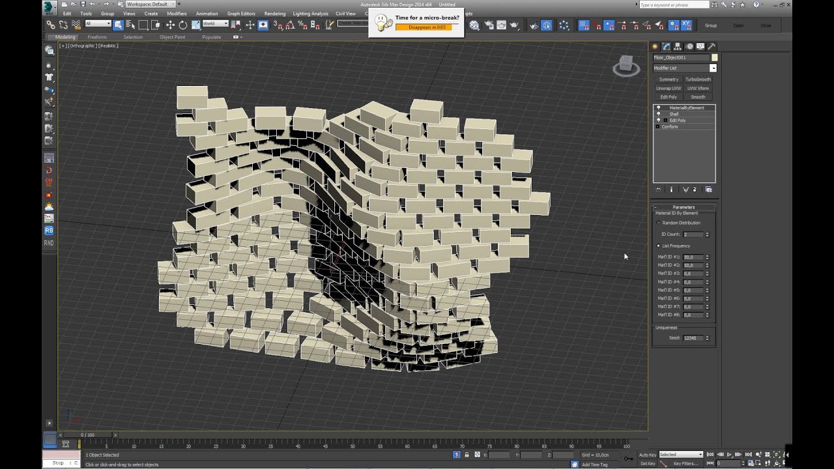
Task: Switch to the Object Paint ribbon tab
Action: 172,37
